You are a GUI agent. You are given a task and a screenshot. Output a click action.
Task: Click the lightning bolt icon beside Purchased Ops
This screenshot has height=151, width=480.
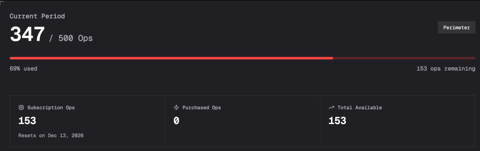point(176,107)
